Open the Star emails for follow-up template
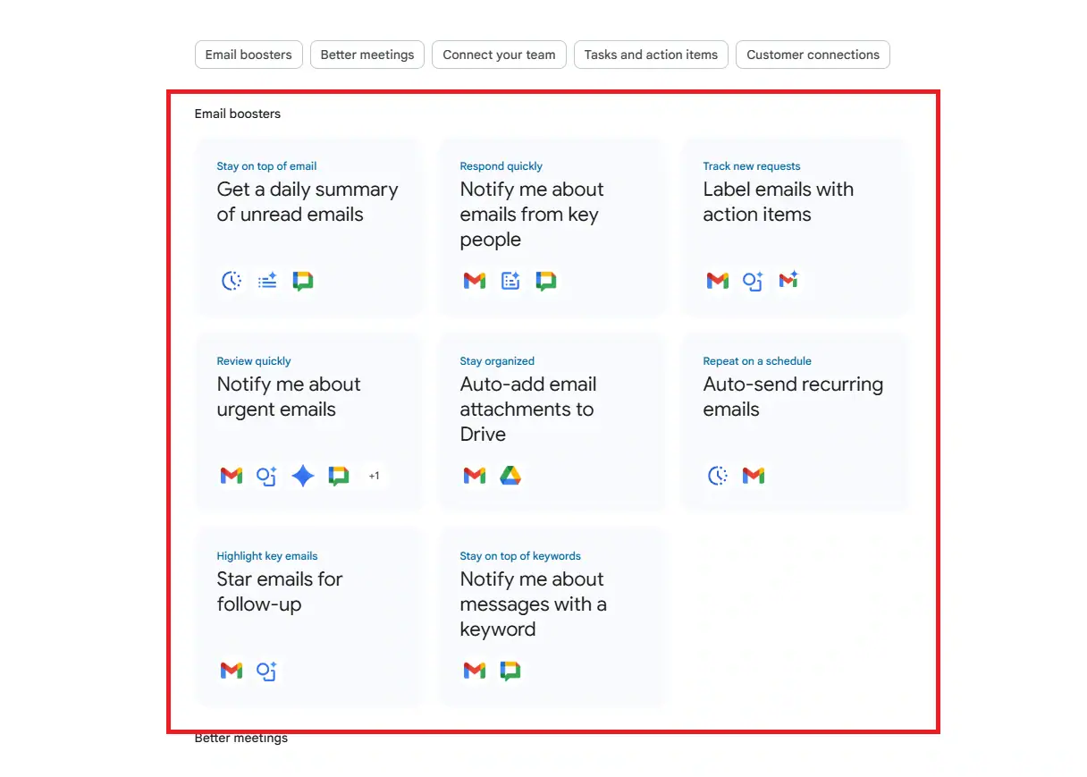 [x=308, y=617]
